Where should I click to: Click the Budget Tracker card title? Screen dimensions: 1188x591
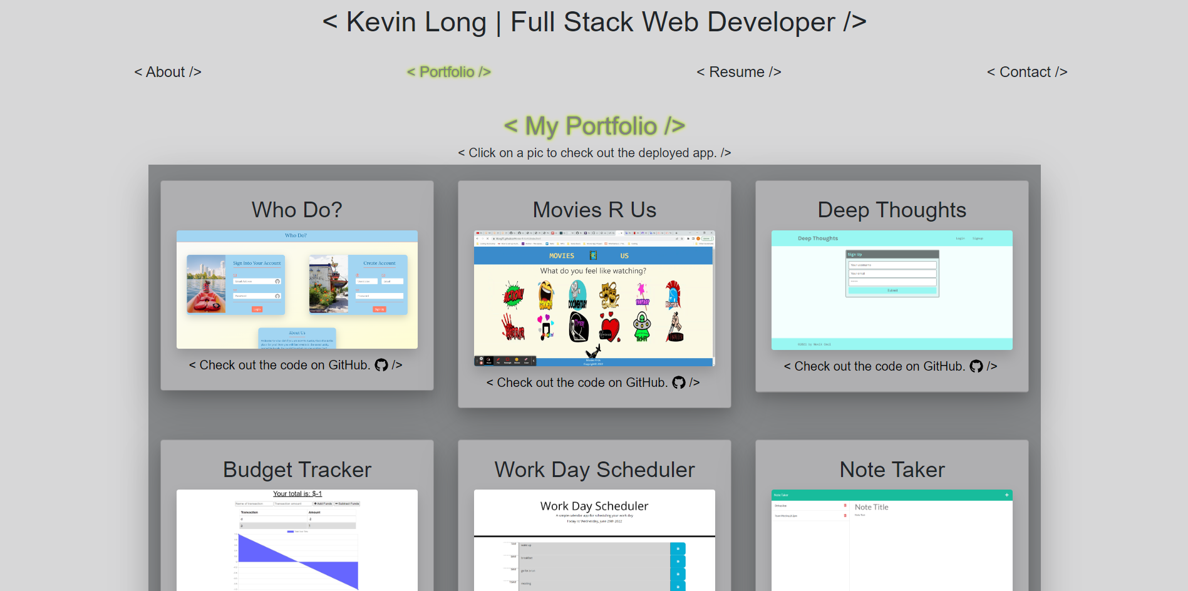(297, 470)
